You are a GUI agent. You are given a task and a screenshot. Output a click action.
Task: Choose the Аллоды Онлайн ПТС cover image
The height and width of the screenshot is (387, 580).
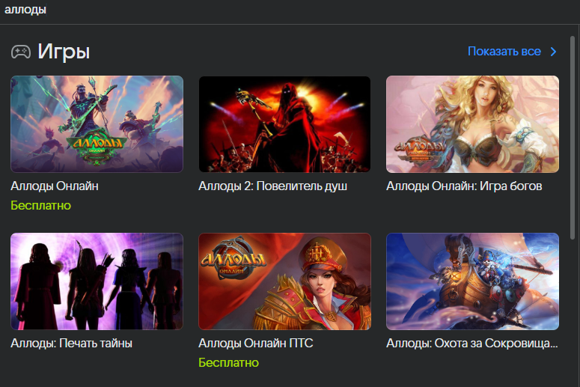click(284, 281)
